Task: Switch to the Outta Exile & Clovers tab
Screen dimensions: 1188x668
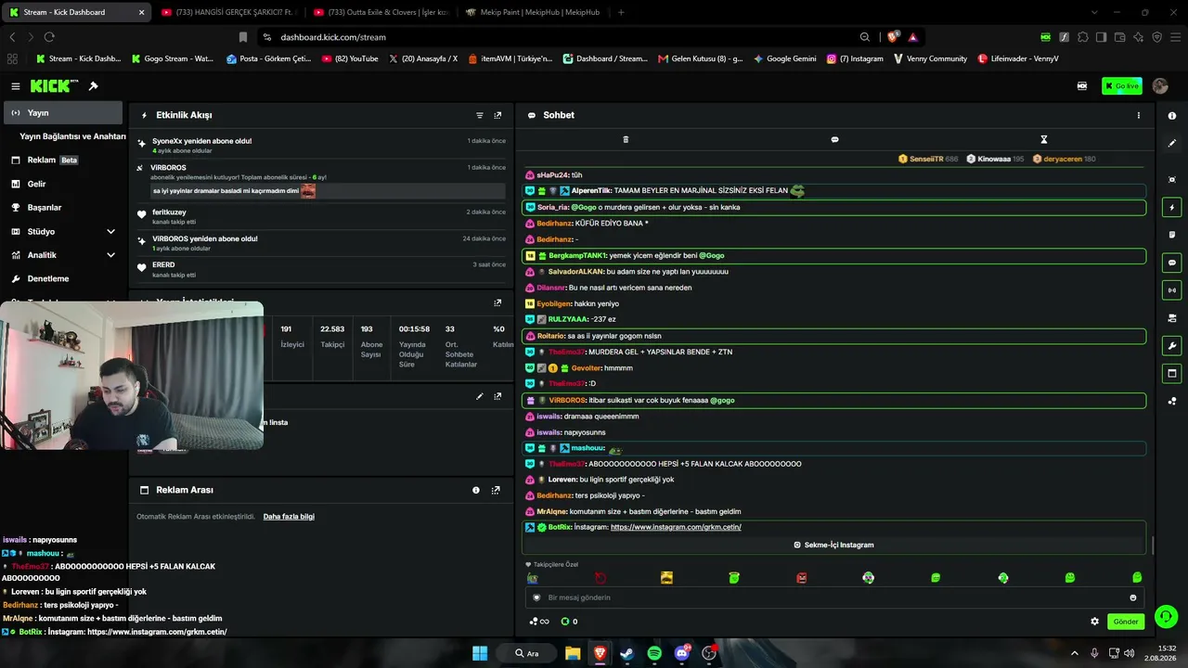Action: click(x=381, y=12)
